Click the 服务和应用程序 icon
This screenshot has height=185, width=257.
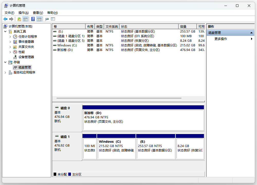click(x=10, y=73)
